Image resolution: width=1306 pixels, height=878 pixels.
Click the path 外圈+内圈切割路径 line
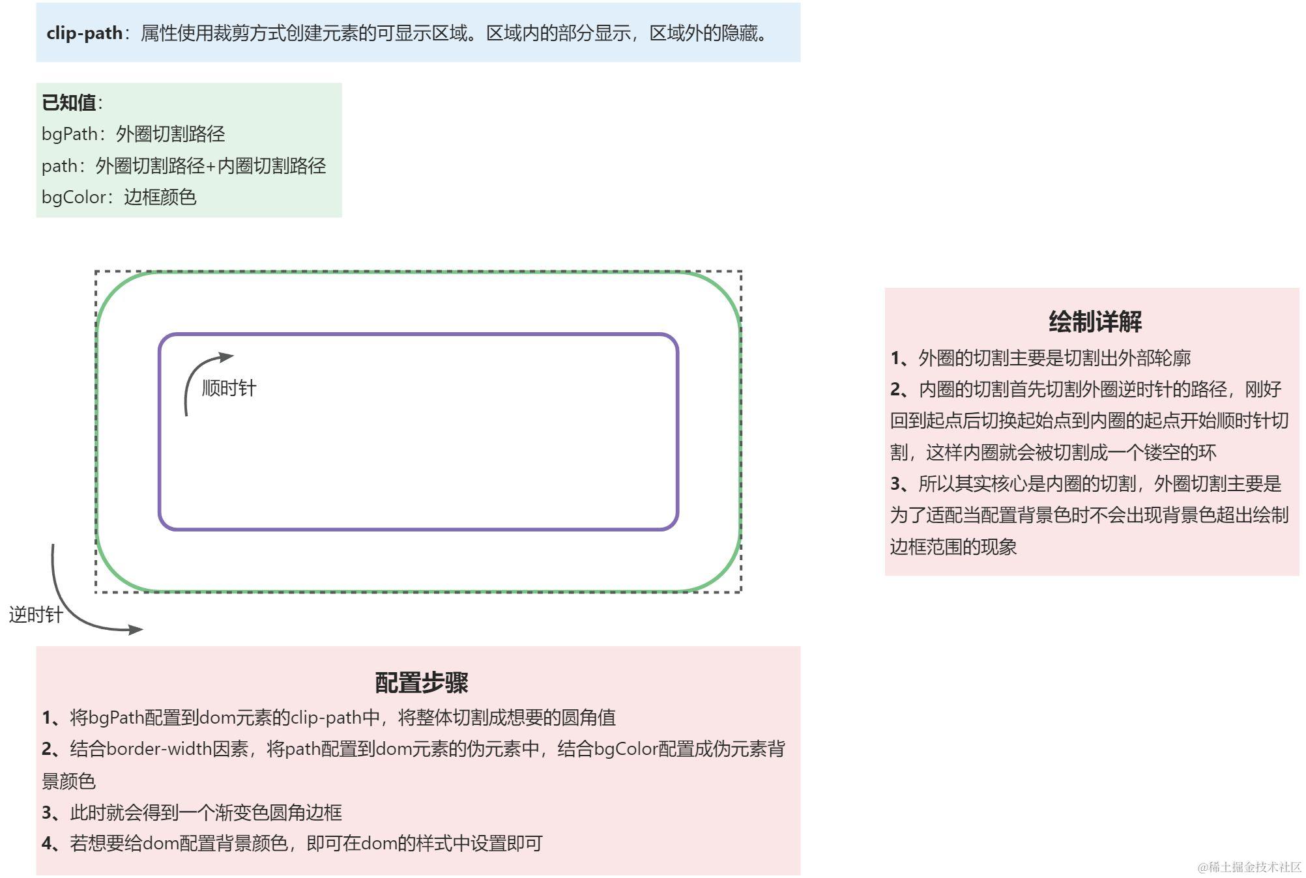pos(183,166)
